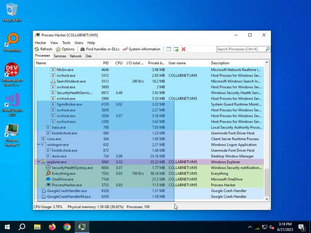Select the csrss.exe process row
The height and width of the screenshot is (233, 311).
click(149, 139)
